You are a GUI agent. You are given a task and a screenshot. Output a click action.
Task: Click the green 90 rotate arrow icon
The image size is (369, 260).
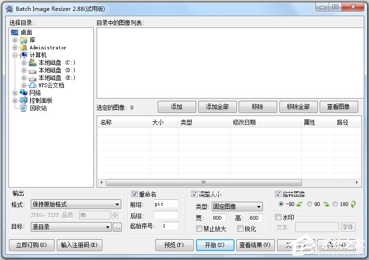(326, 204)
